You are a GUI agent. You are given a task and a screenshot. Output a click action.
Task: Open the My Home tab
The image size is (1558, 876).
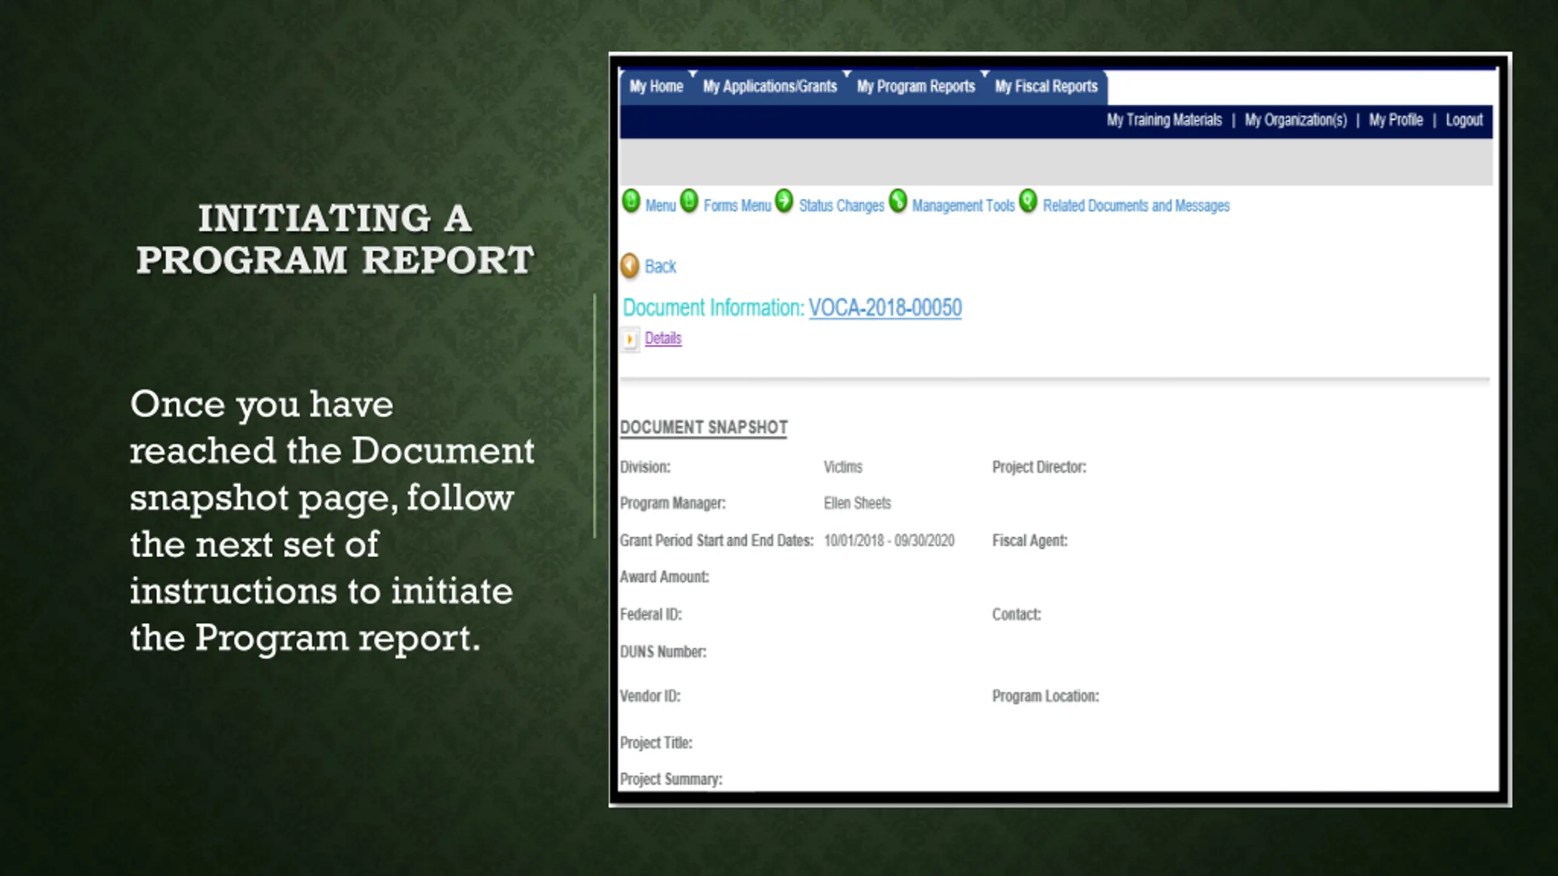[x=656, y=86]
